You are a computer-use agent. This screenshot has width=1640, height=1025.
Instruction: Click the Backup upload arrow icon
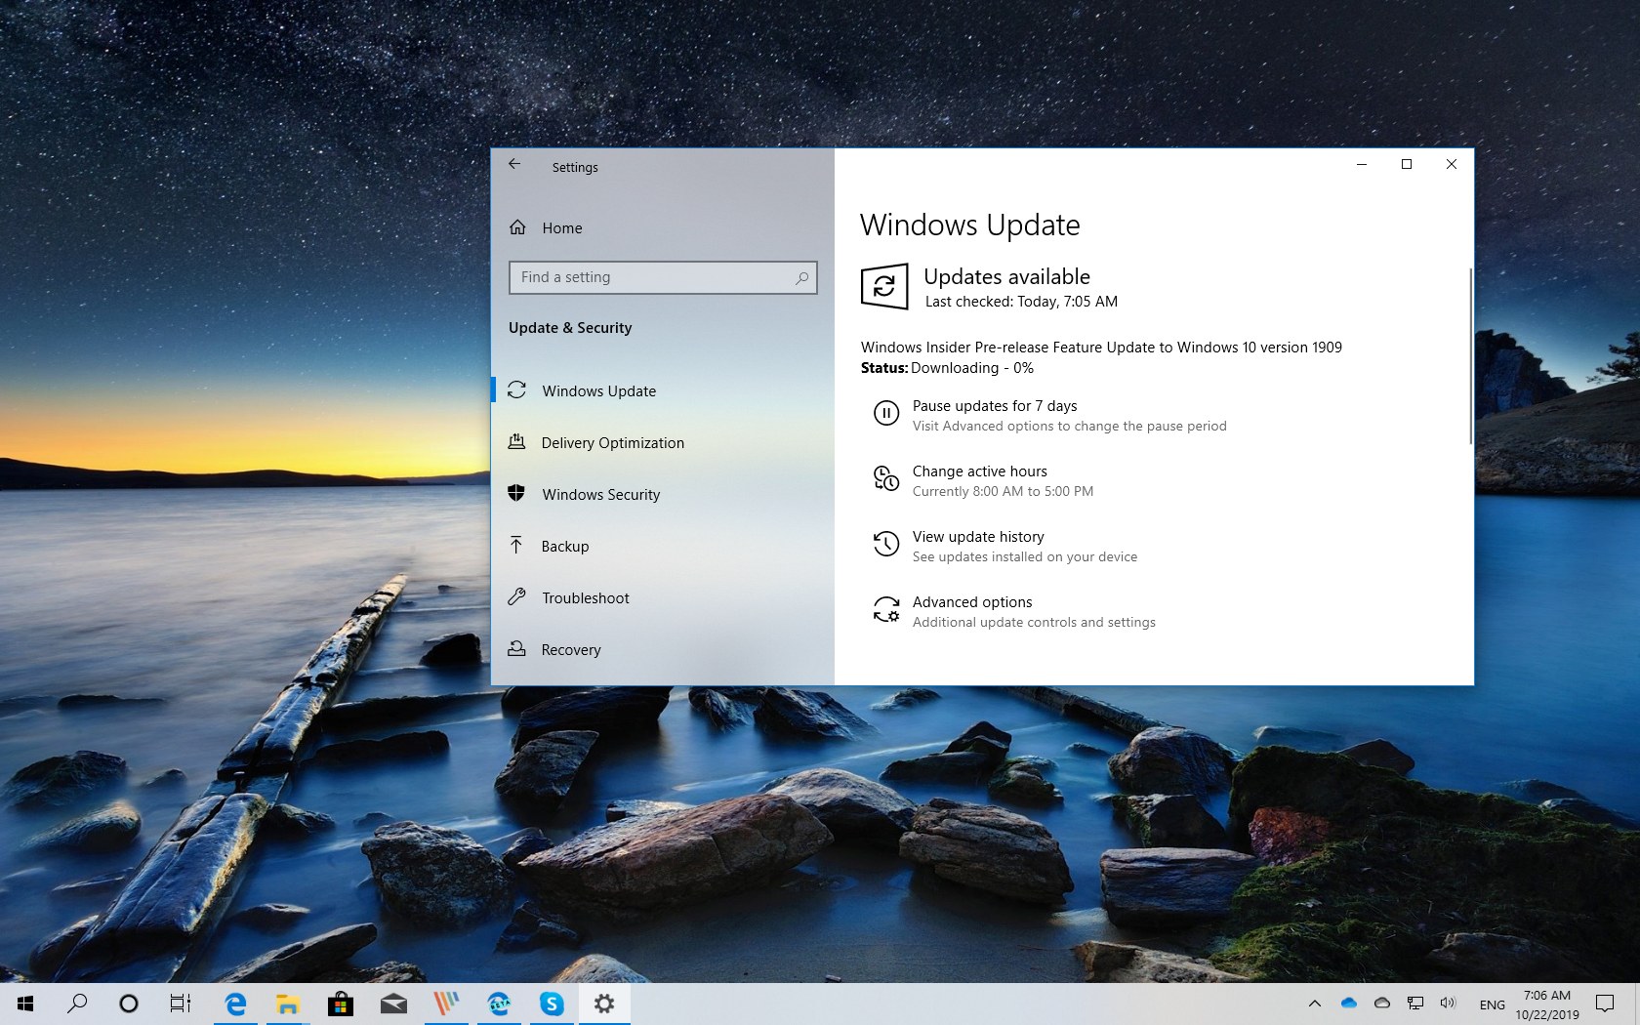point(517,546)
